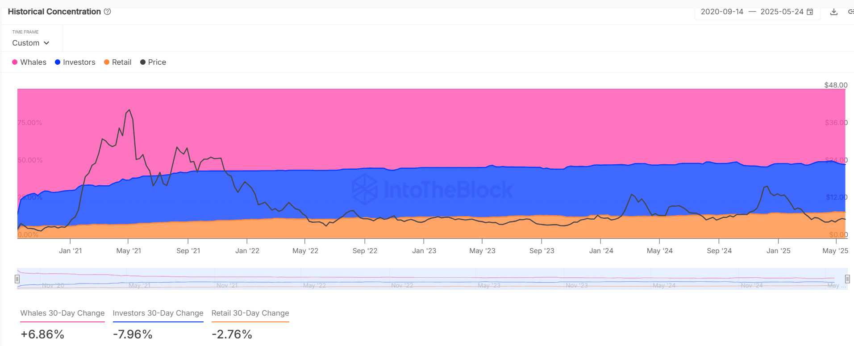Click the May '21 price peak on chart
Viewport: 854px width, 346px height.
click(129, 110)
